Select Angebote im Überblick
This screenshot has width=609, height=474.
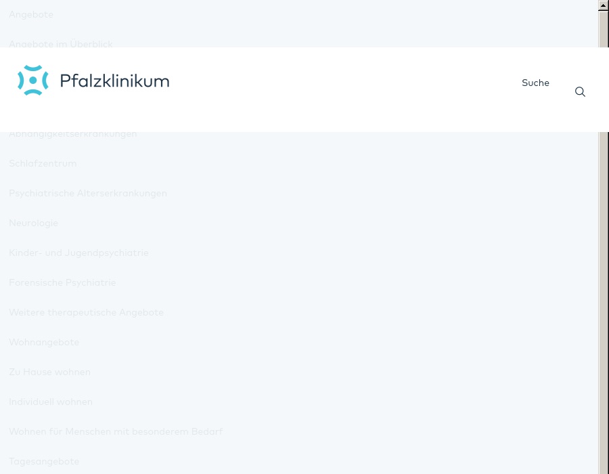point(61,44)
